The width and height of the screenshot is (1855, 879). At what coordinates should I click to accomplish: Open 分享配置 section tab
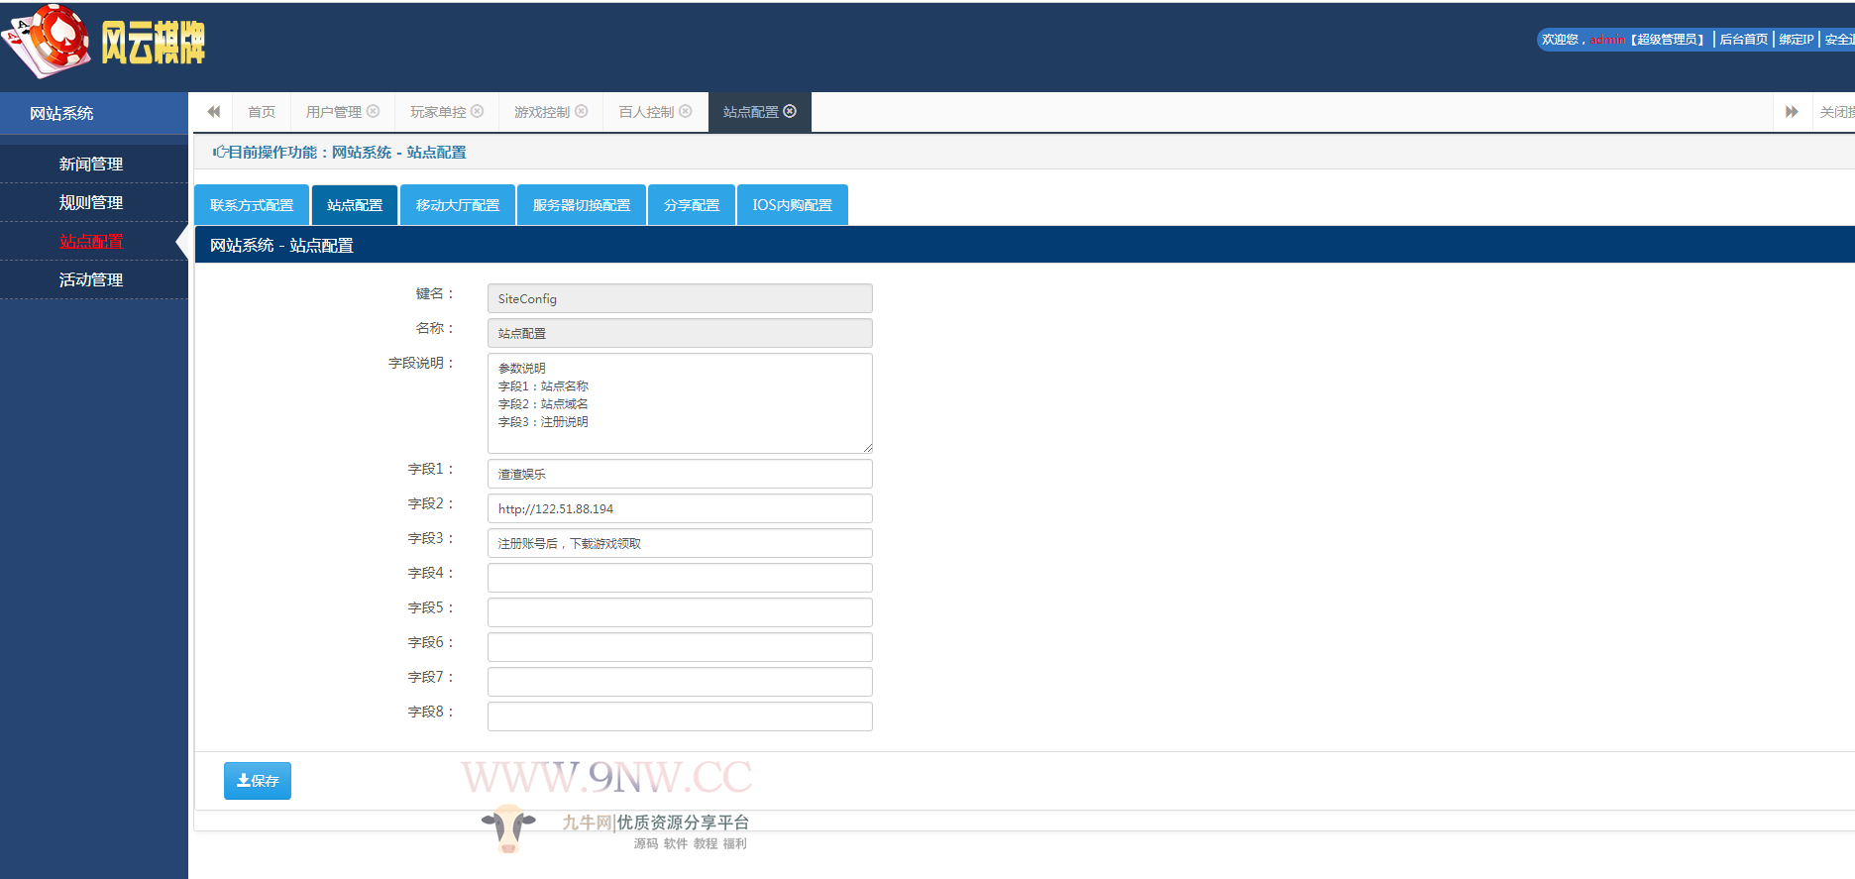click(692, 205)
